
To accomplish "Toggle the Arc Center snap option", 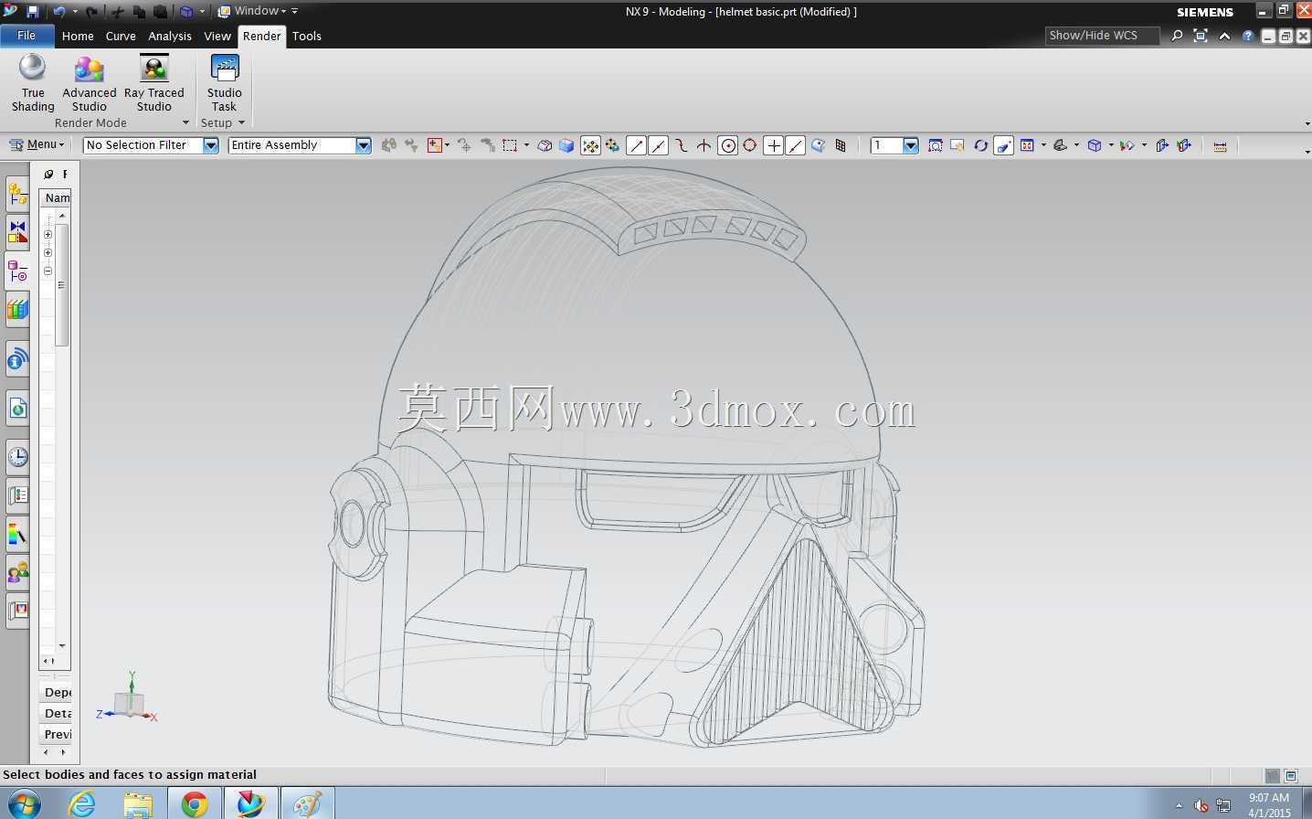I will coord(727,145).
